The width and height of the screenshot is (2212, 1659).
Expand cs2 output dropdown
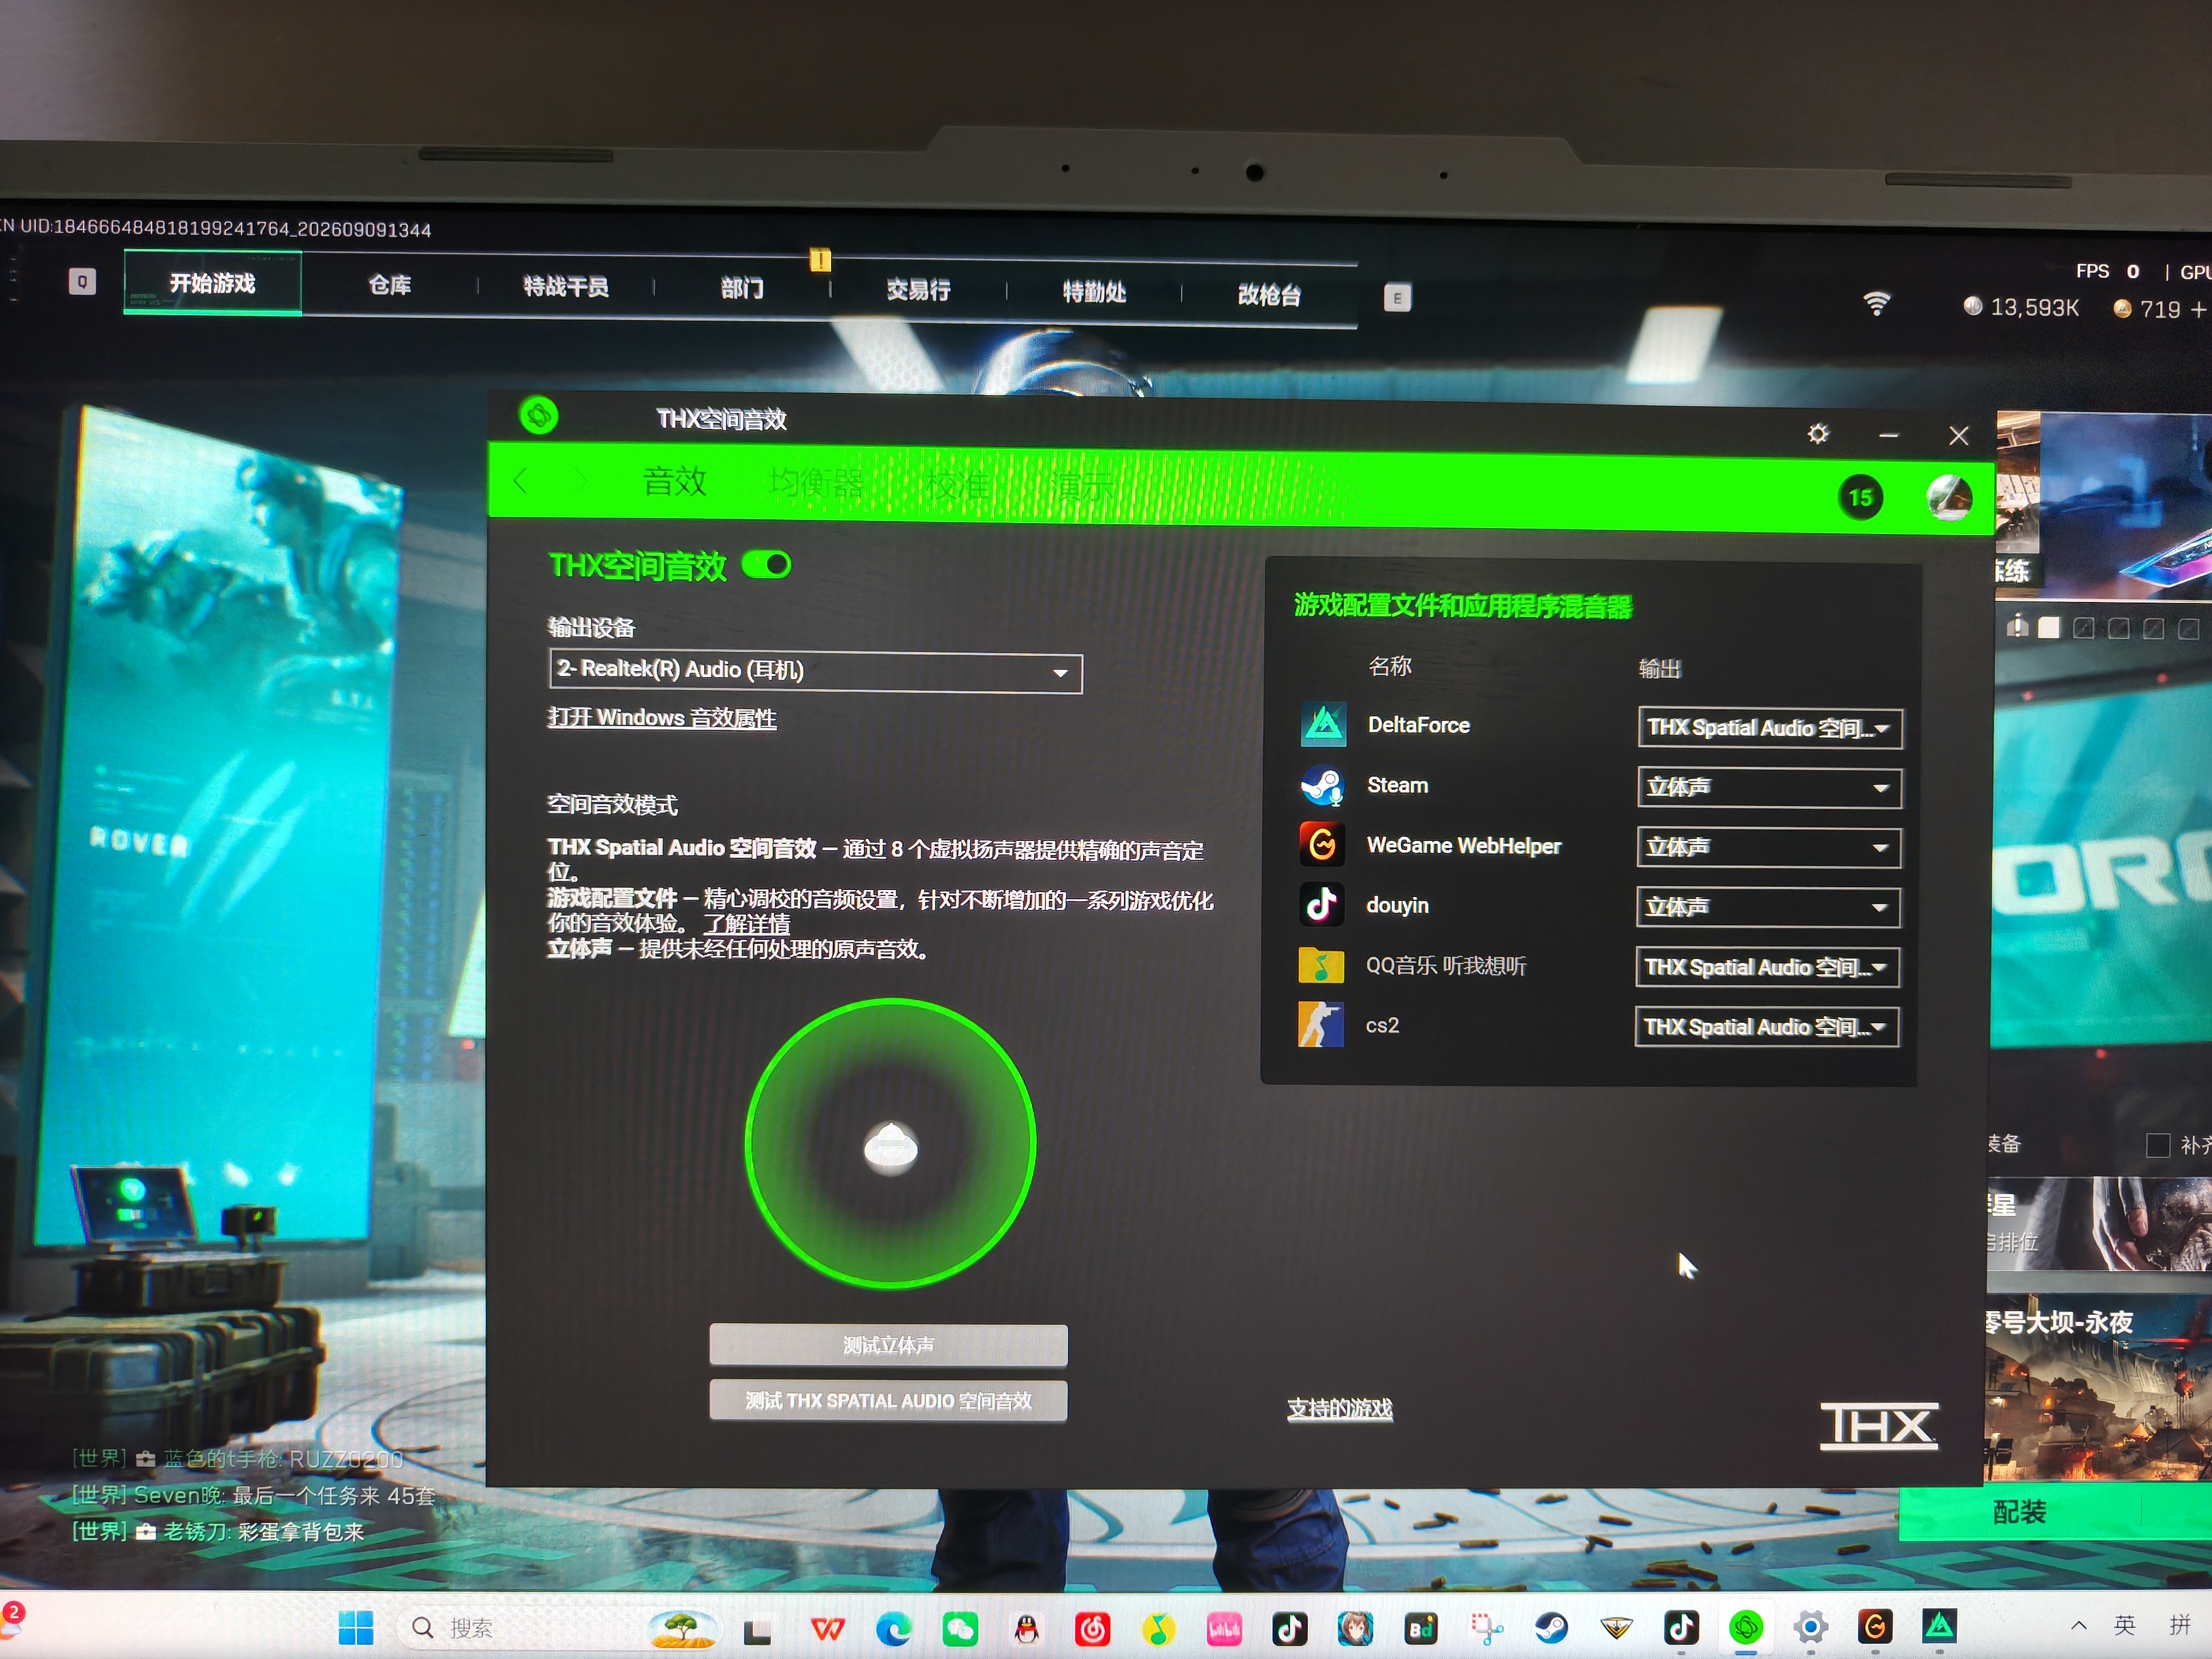coord(1766,1026)
